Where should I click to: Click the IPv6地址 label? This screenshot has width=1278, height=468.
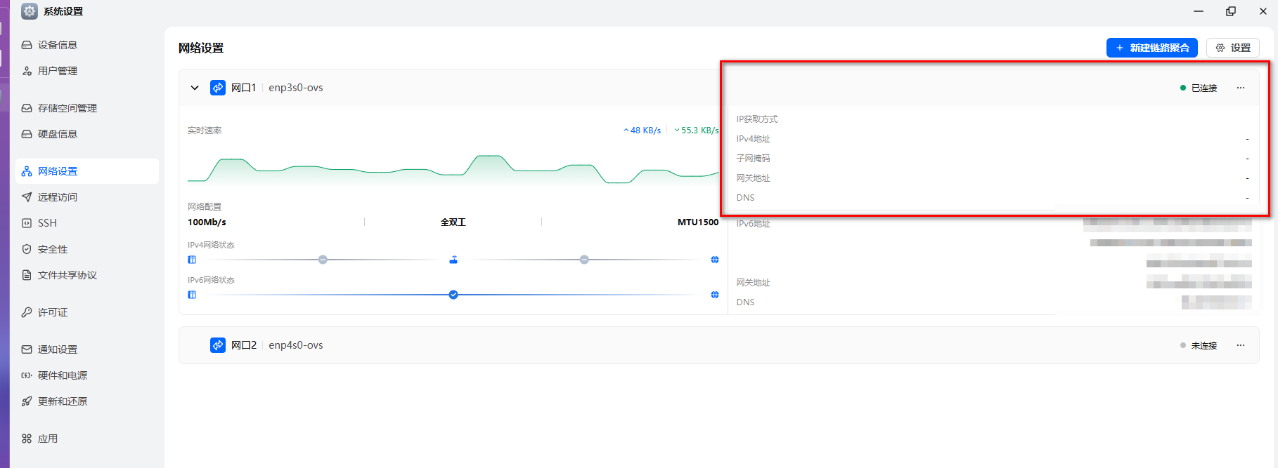pos(754,224)
